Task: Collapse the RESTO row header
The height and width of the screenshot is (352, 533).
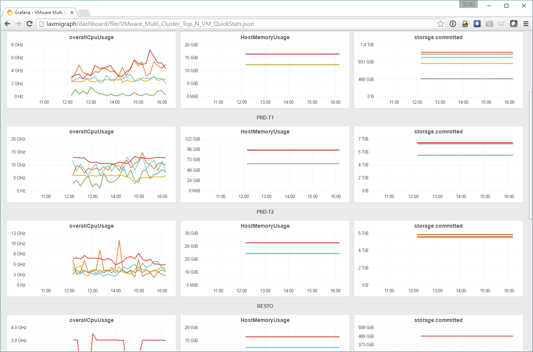Action: (265, 306)
